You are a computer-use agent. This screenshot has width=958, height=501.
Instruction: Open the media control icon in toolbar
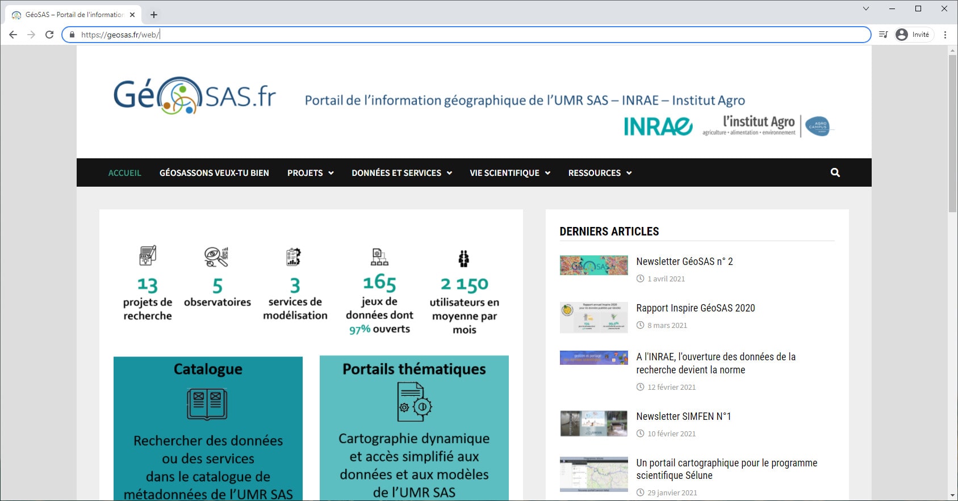[883, 35]
